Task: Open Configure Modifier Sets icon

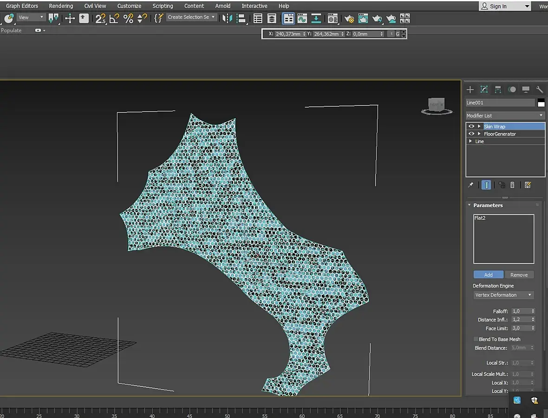Action: [528, 185]
